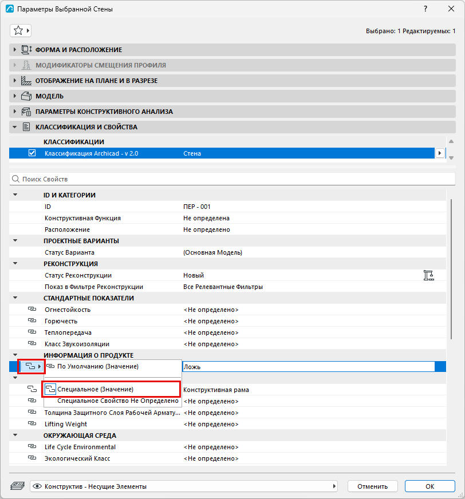Click the link icon next to Теплопередача
This screenshot has width=465, height=499.
tap(32, 332)
